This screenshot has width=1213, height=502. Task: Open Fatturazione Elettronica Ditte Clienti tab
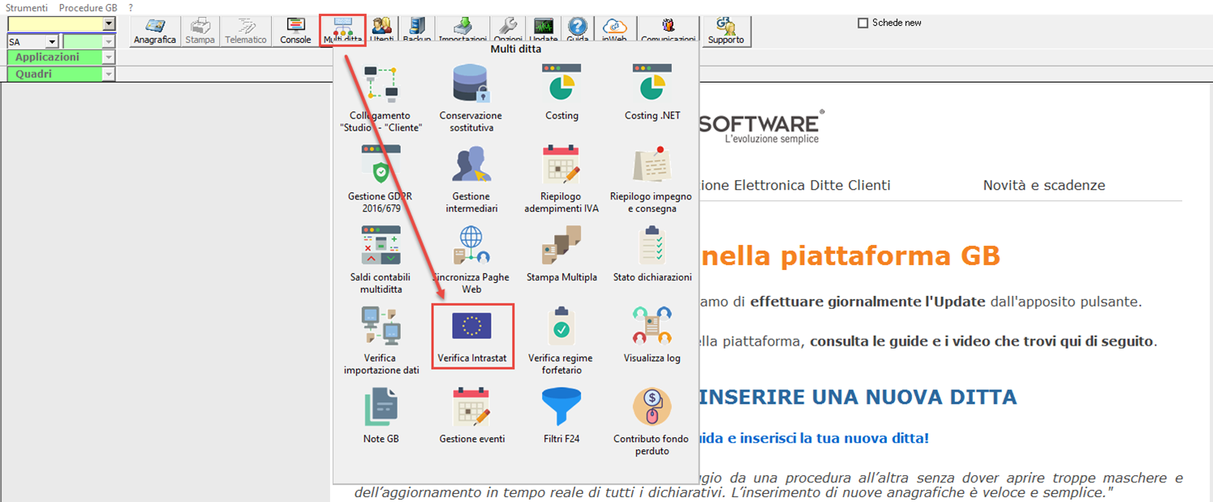pyautogui.click(x=795, y=185)
